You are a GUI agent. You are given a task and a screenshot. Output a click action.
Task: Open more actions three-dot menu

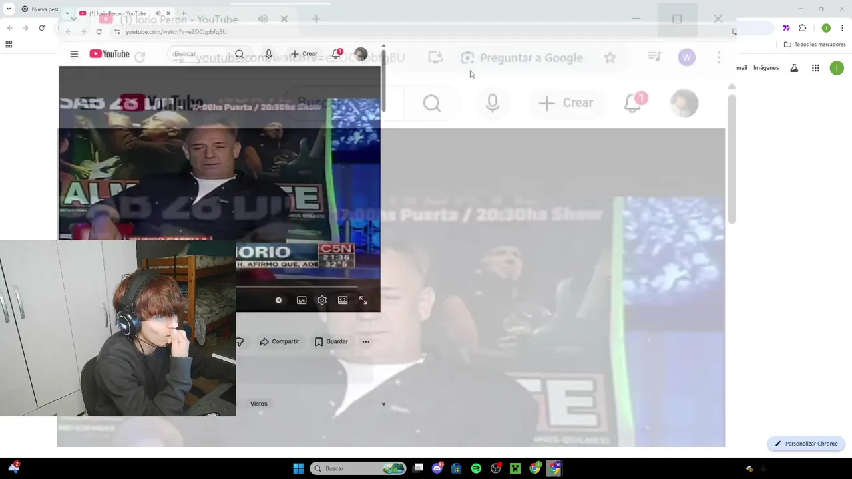click(365, 341)
